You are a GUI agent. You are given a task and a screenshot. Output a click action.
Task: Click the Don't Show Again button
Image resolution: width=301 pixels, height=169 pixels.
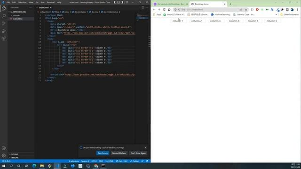click(138, 153)
